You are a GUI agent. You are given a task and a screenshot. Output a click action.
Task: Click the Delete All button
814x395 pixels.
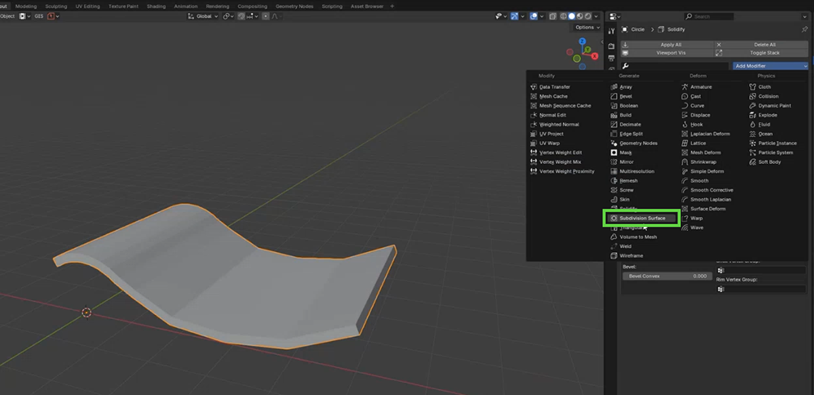click(x=761, y=45)
